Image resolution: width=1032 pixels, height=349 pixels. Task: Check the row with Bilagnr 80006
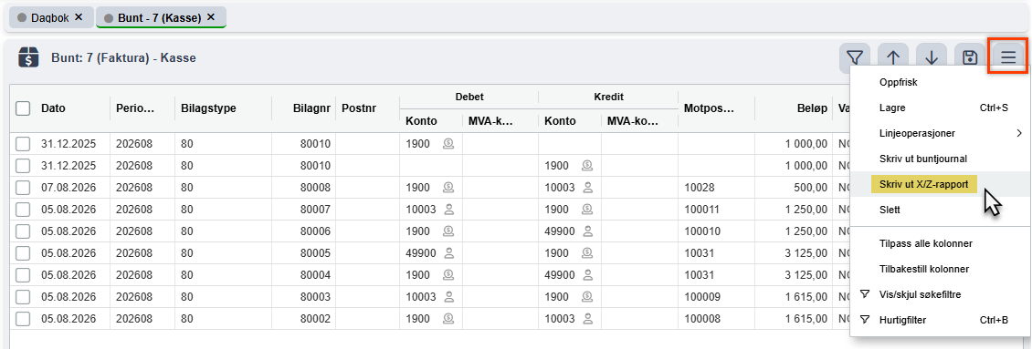[x=23, y=231]
